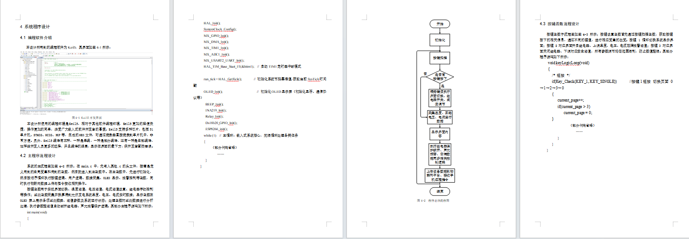Screen dimensions: 689x239
Task: Click the '图 4-2 程序总体流程图' caption
Action: pyautogui.click(x=433, y=201)
